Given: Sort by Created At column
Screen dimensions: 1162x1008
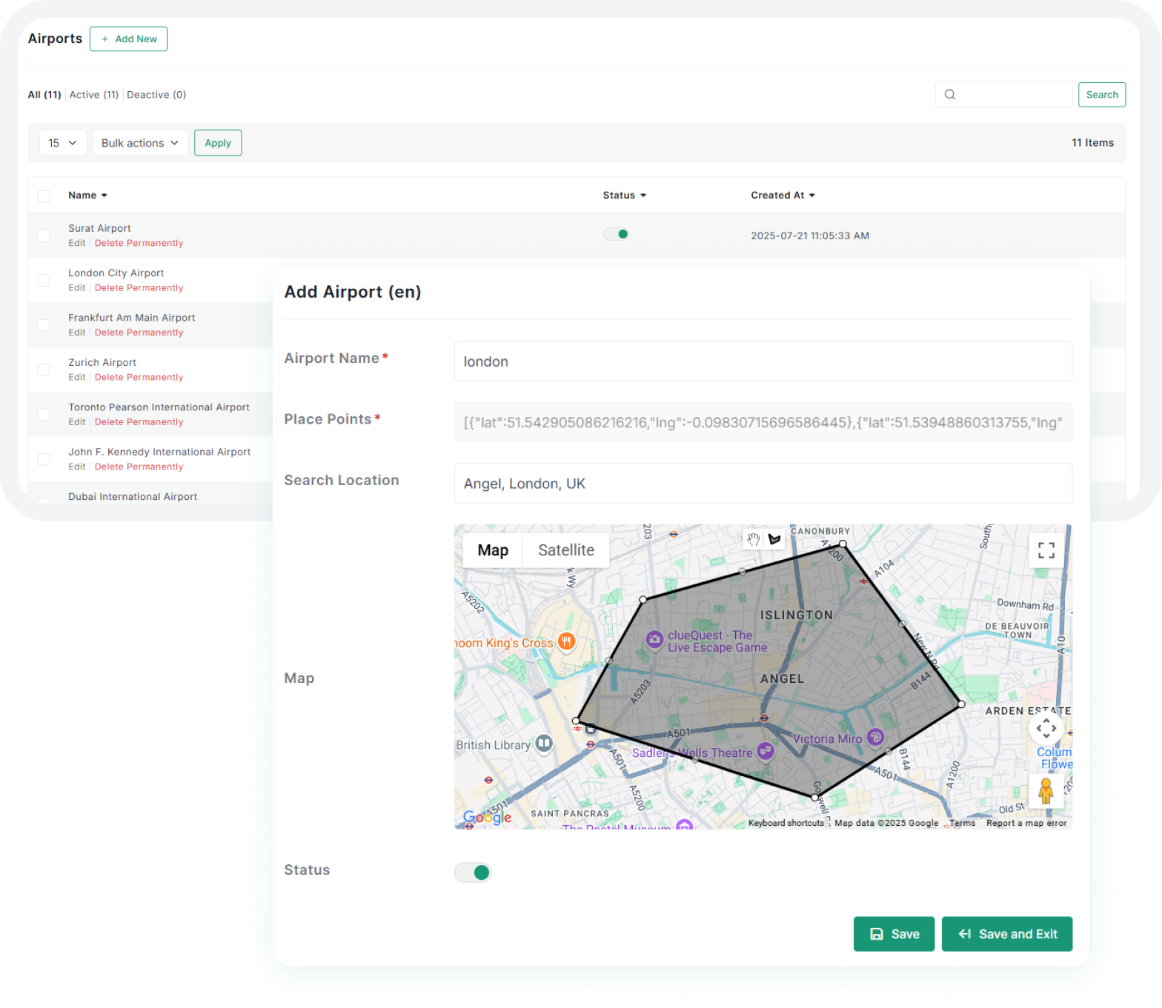Looking at the screenshot, I should click(x=783, y=196).
